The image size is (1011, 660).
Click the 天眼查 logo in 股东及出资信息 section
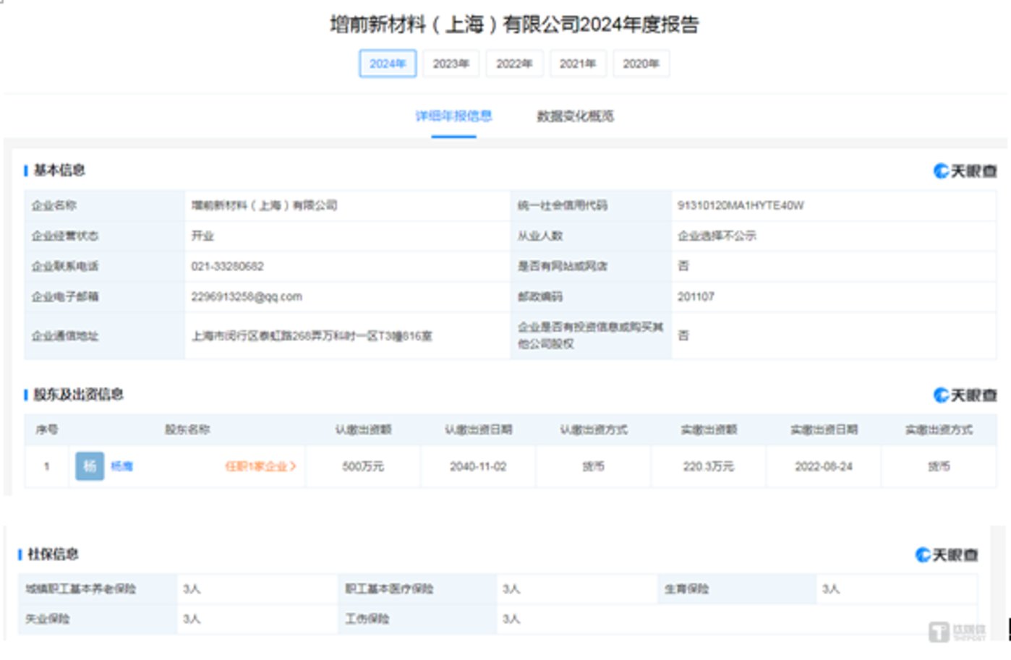tap(965, 395)
